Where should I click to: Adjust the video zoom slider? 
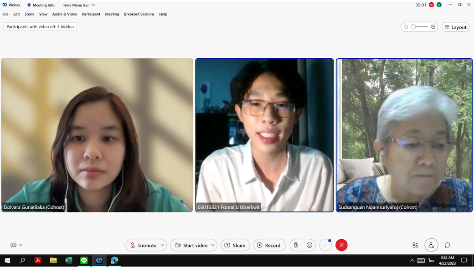coord(413,27)
